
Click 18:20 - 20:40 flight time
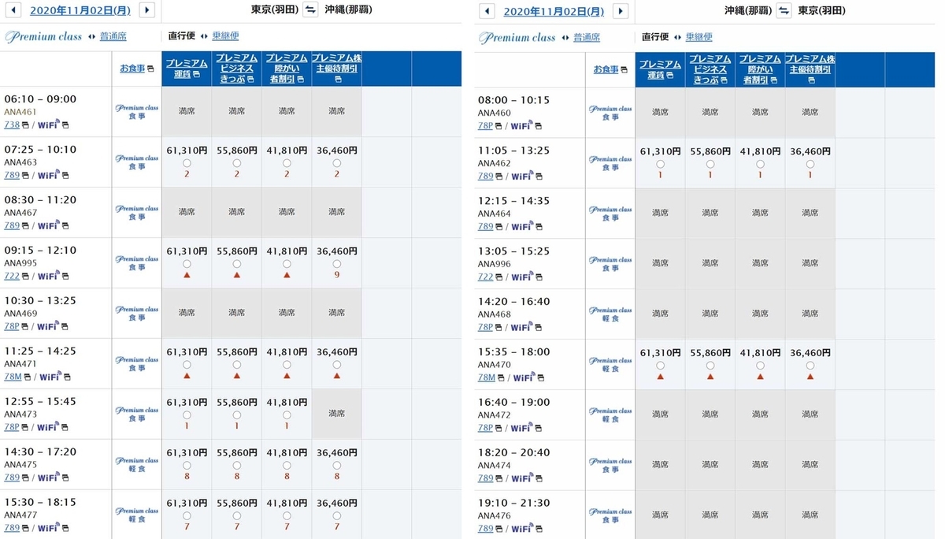click(513, 452)
